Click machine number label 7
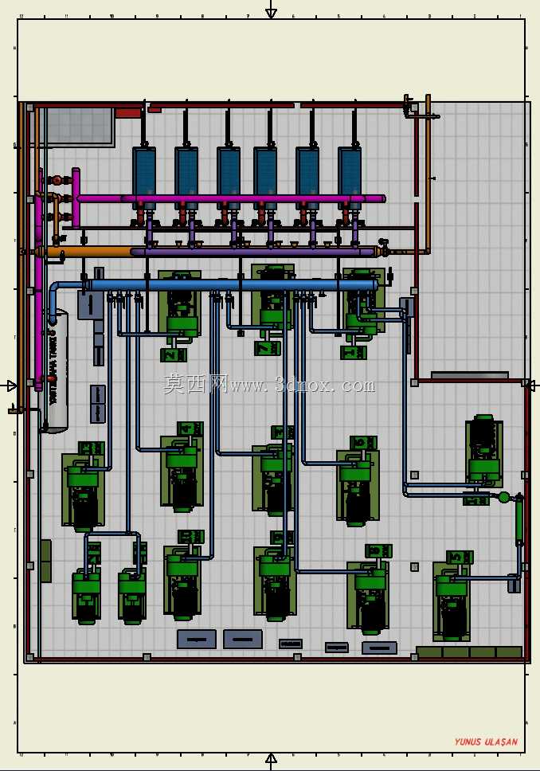540x771 pixels. click(267, 348)
